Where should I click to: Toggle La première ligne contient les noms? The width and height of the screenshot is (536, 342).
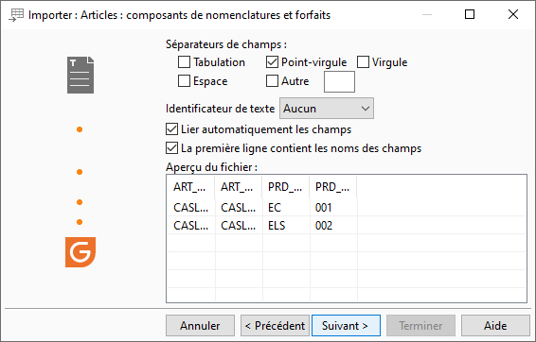click(x=171, y=148)
